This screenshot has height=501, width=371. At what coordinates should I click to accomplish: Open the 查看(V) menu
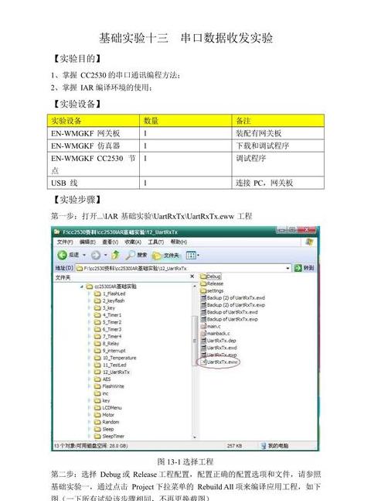tap(110, 242)
